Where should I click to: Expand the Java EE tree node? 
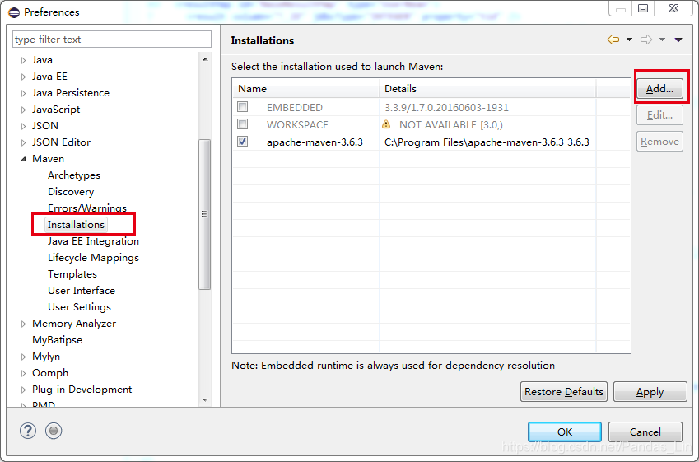[24, 77]
